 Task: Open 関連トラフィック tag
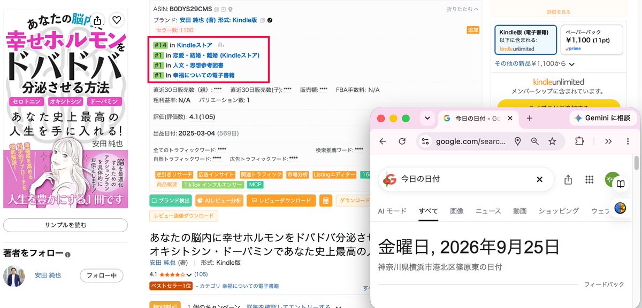(261, 175)
